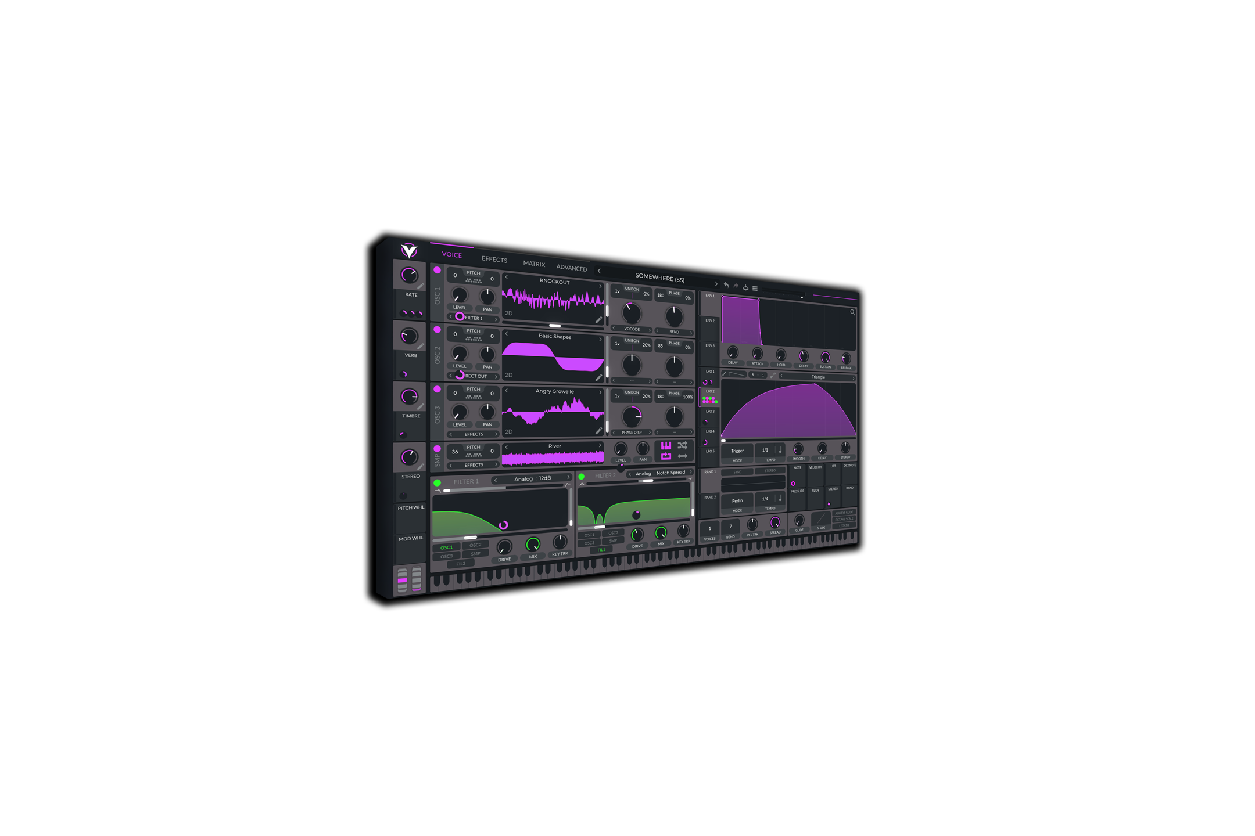Toggle the OSC 2 power button
The height and width of the screenshot is (836, 1255).
pyautogui.click(x=437, y=330)
